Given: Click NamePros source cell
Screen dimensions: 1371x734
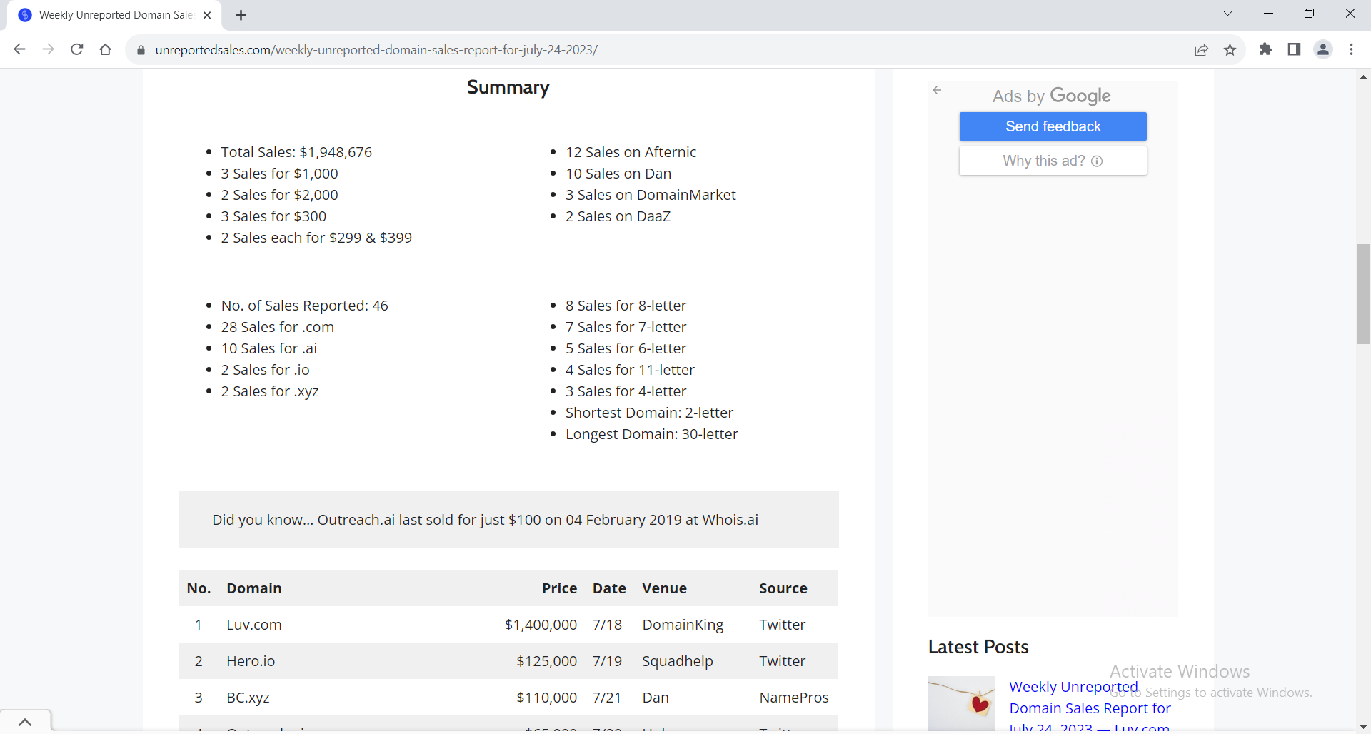Looking at the screenshot, I should [x=794, y=698].
